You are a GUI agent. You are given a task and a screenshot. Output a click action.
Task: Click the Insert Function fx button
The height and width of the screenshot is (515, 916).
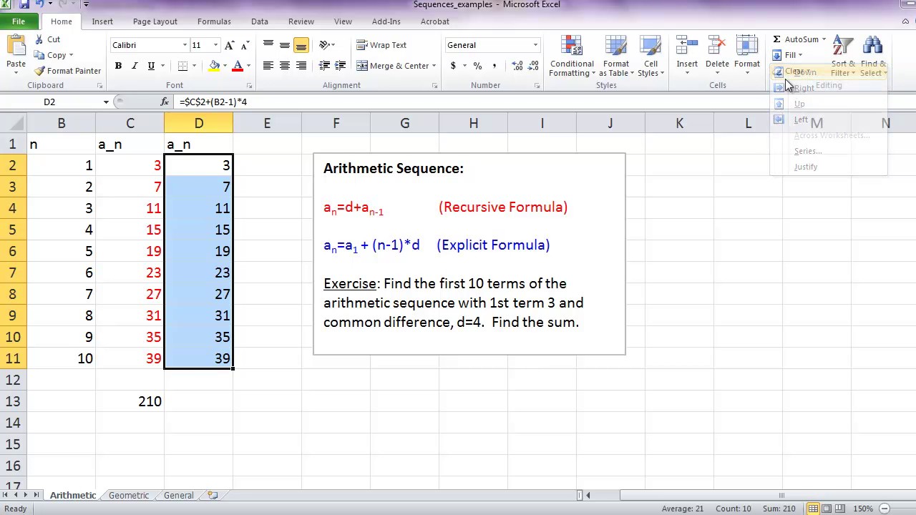click(x=165, y=102)
